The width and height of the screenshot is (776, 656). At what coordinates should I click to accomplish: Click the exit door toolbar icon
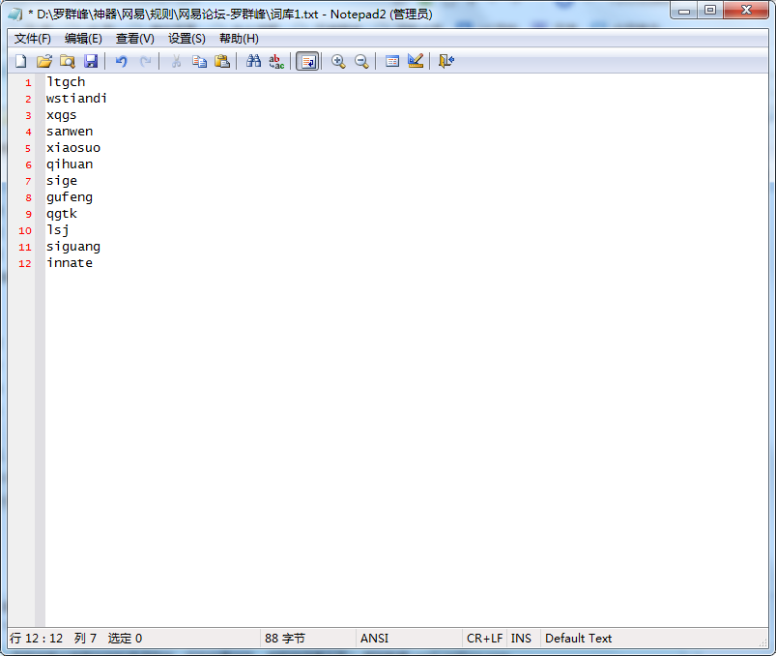[x=445, y=61]
